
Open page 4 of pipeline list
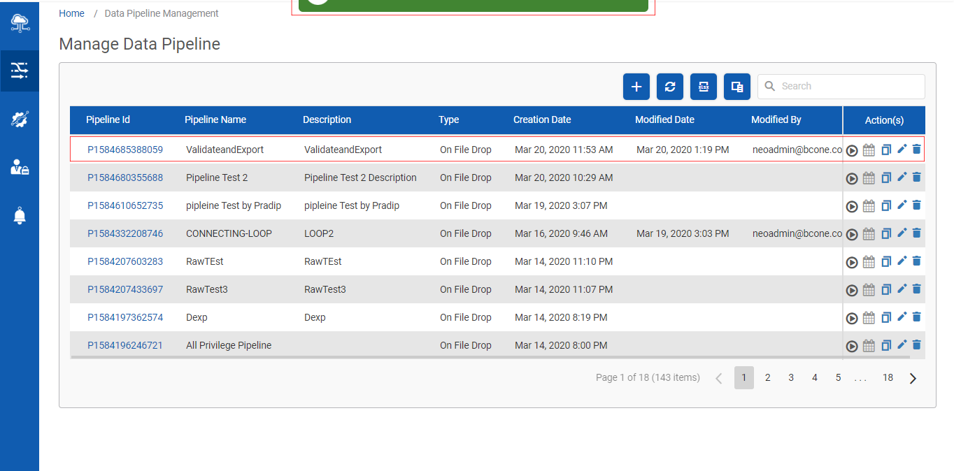[x=815, y=377]
